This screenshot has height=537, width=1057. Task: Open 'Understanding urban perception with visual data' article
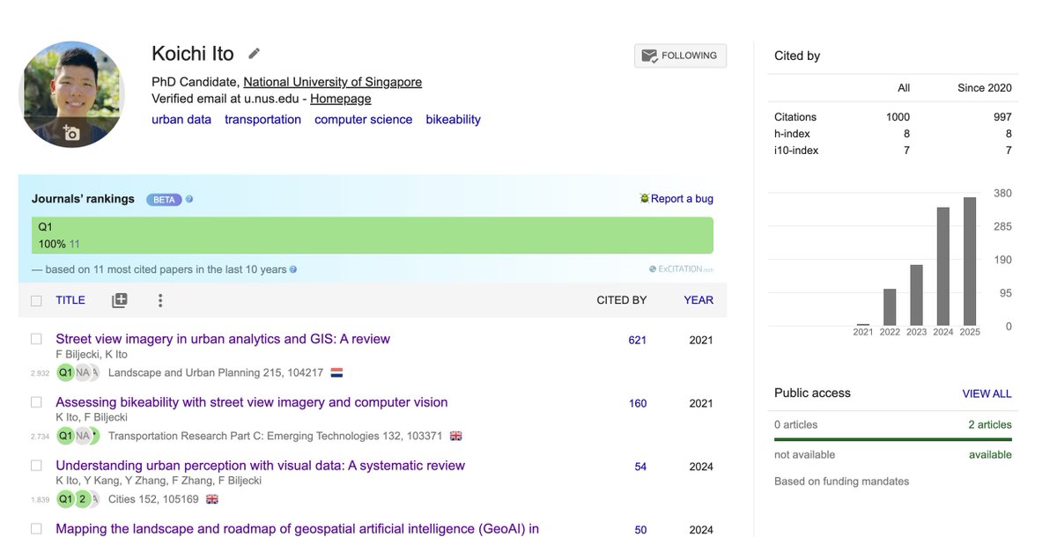(260, 466)
